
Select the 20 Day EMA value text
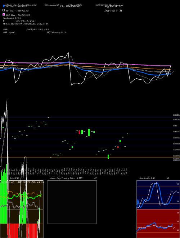[x=16, y=6]
